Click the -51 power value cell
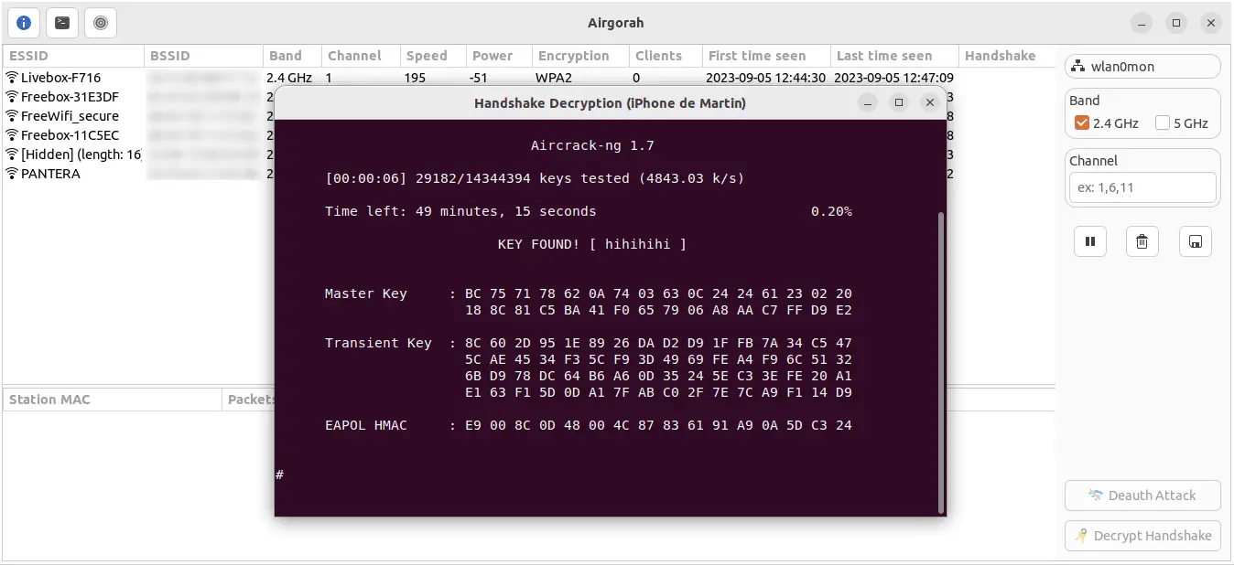 (479, 78)
